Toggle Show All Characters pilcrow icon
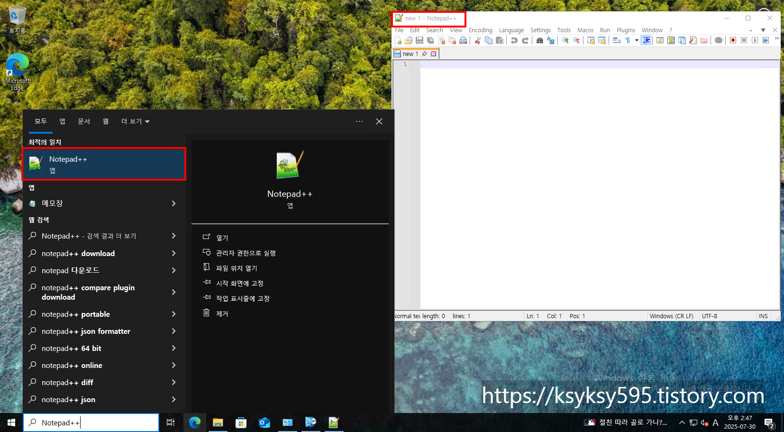The width and height of the screenshot is (784, 432). click(x=628, y=40)
